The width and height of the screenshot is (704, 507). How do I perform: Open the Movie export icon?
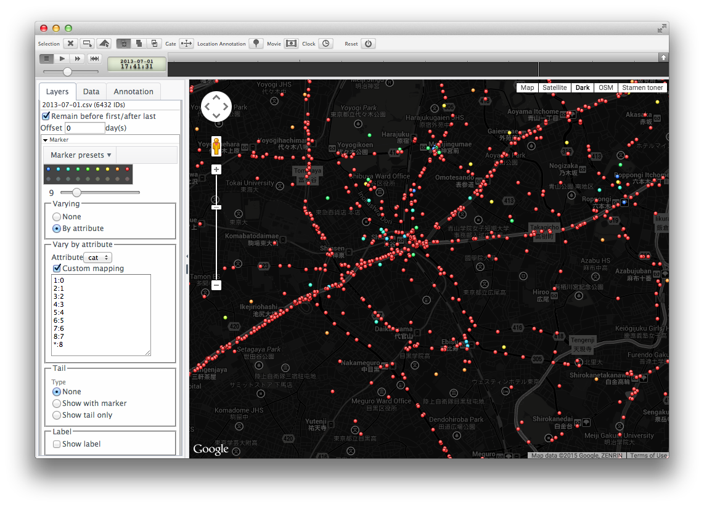click(290, 44)
